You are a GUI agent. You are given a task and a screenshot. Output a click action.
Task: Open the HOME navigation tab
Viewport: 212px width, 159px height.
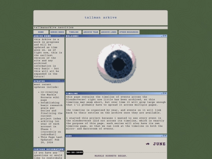pyautogui.click(x=41, y=32)
